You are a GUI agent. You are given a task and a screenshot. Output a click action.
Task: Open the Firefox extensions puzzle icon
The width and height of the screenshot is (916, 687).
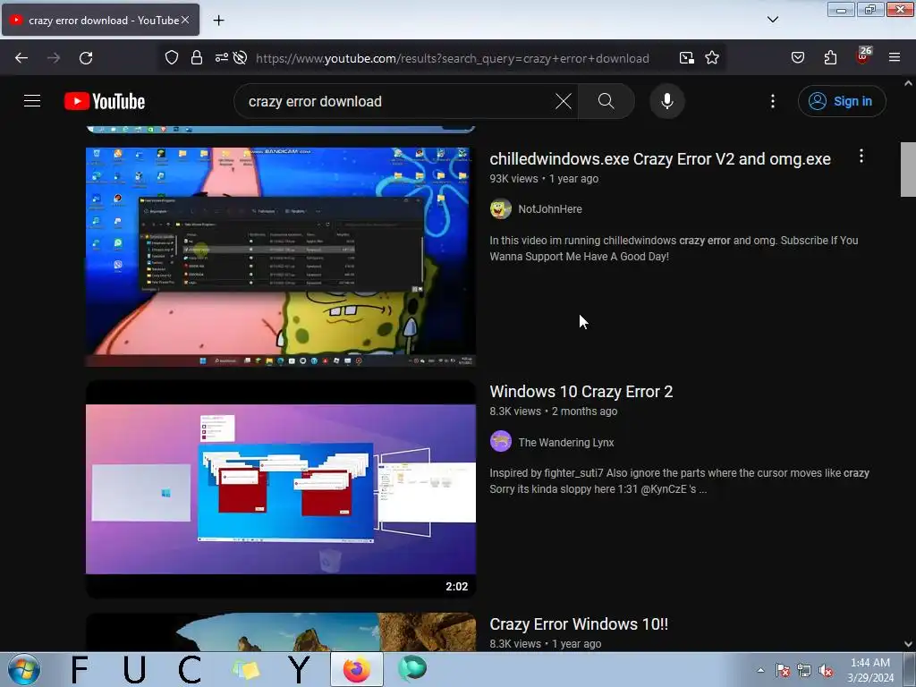tap(830, 58)
